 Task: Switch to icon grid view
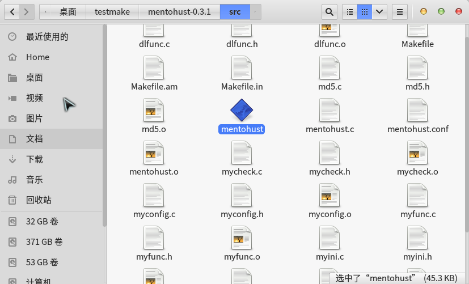pos(364,12)
